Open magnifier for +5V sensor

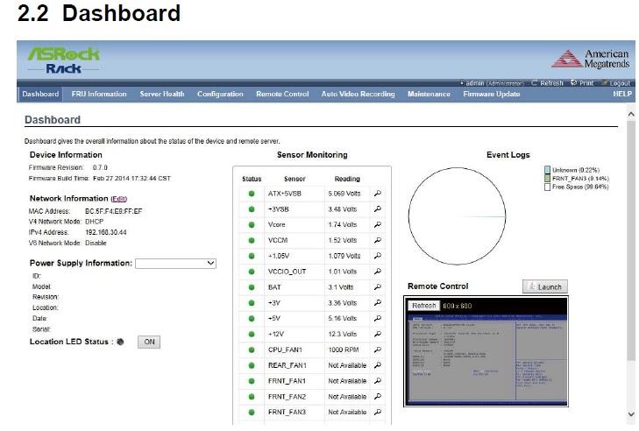pyautogui.click(x=378, y=318)
